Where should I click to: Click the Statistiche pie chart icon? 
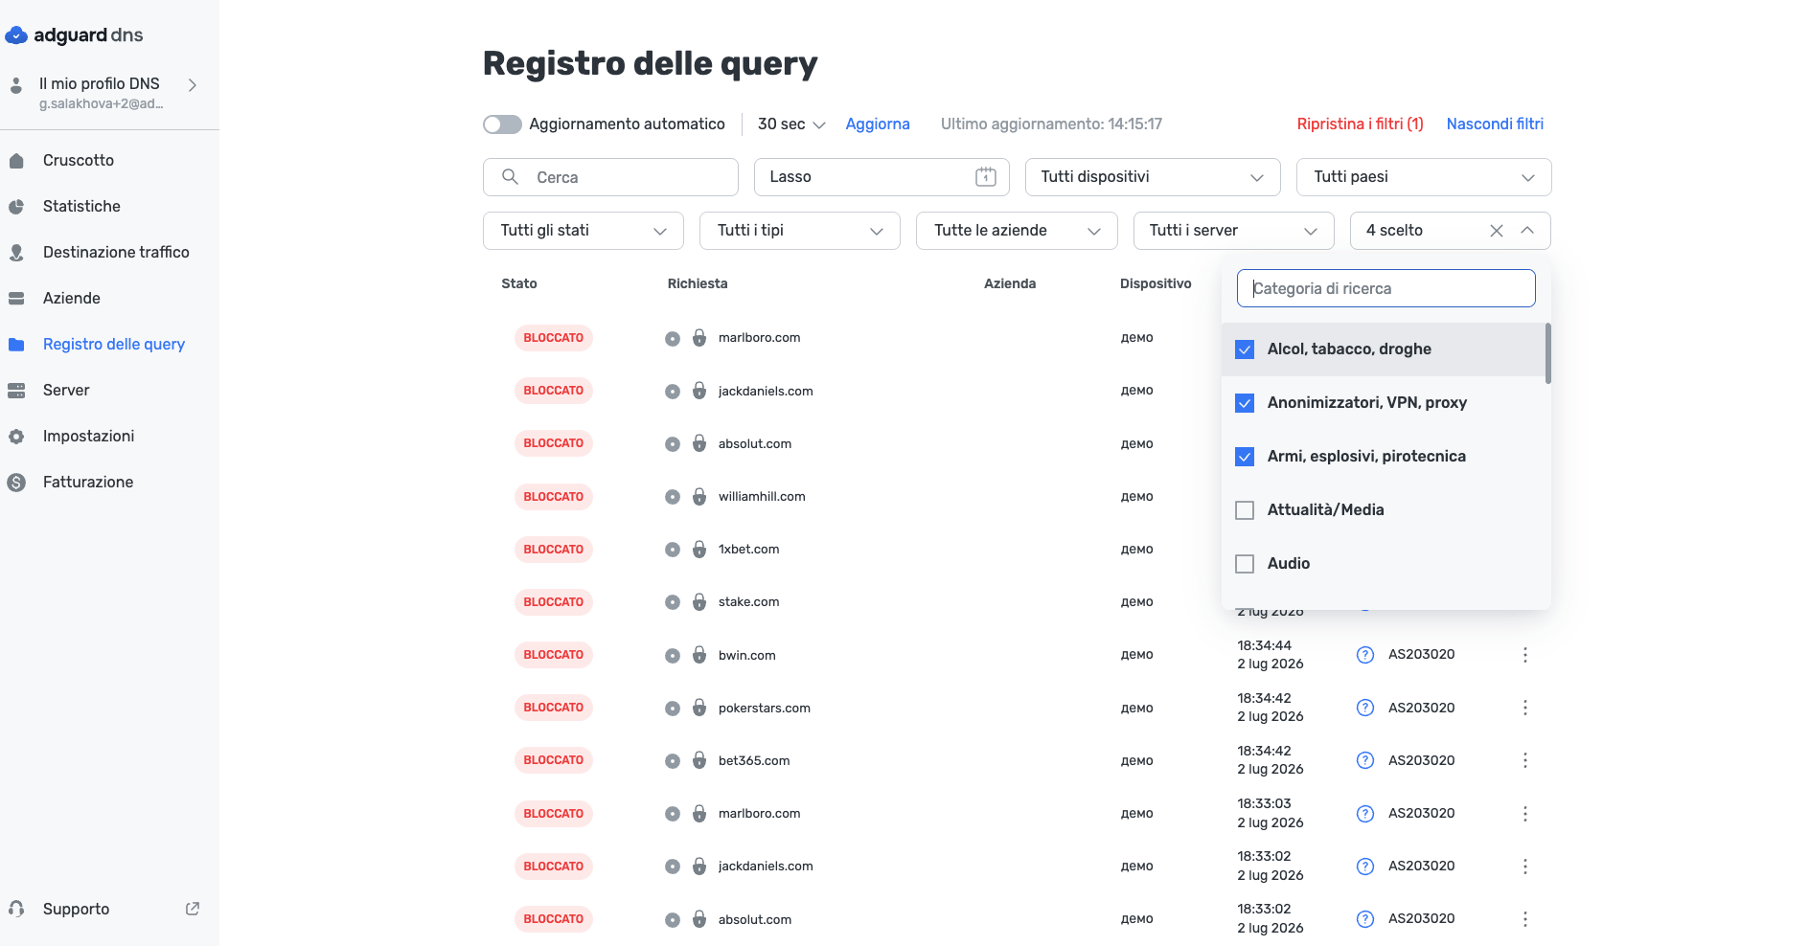[16, 207]
